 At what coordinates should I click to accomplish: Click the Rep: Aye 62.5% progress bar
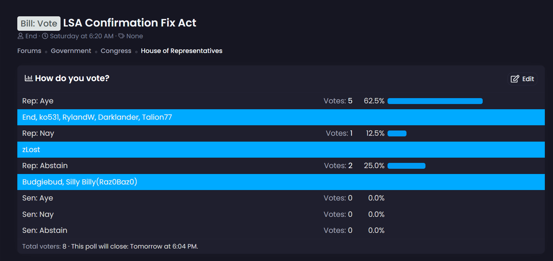click(x=435, y=101)
